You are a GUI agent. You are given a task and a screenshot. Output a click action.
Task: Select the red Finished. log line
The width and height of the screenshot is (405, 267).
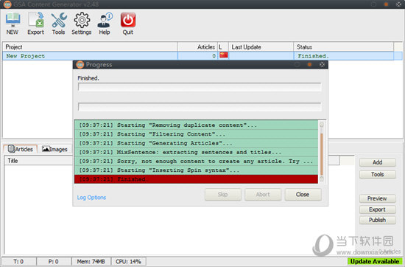[196, 179]
